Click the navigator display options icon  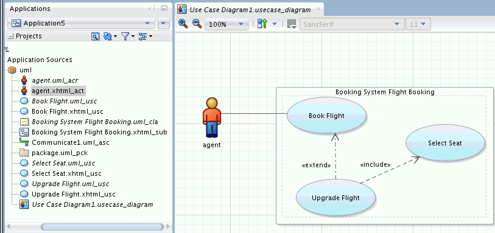pos(95,37)
